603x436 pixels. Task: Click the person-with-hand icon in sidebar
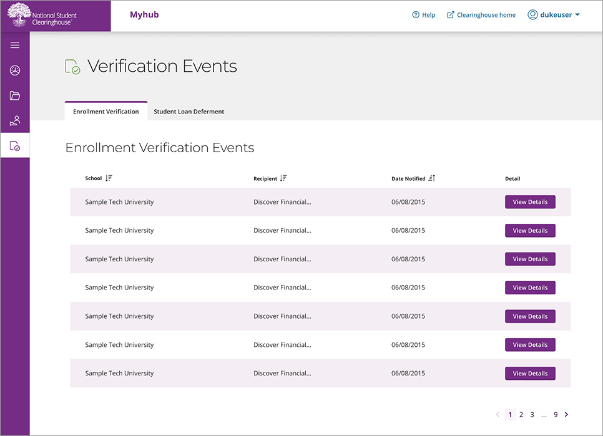15,120
